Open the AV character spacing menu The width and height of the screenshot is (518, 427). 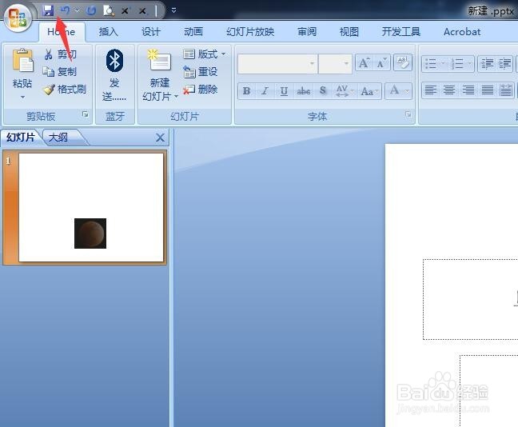point(344,91)
